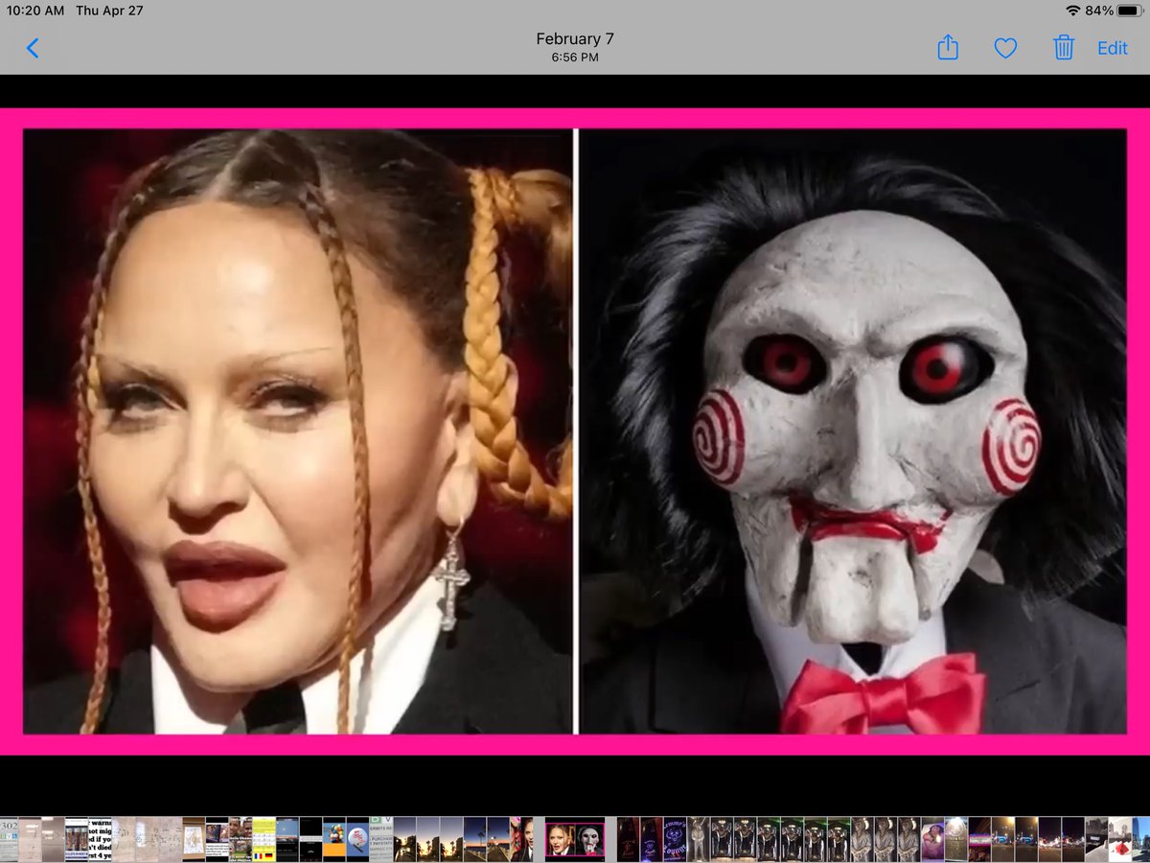Select the pink-bordered current thumbnail in filmstrip
Image resolution: width=1150 pixels, height=863 pixels.
click(575, 837)
